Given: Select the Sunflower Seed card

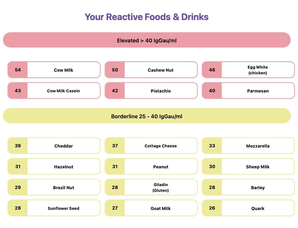Looking at the screenshot, I should (54, 208).
